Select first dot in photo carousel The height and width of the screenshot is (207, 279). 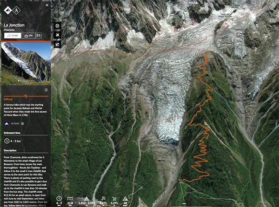[x=19, y=81]
